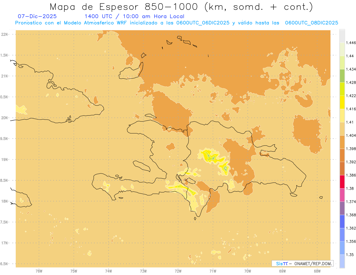The image size is (356, 275).
Task: Click colorbar value 1.392
Action: tap(351, 162)
